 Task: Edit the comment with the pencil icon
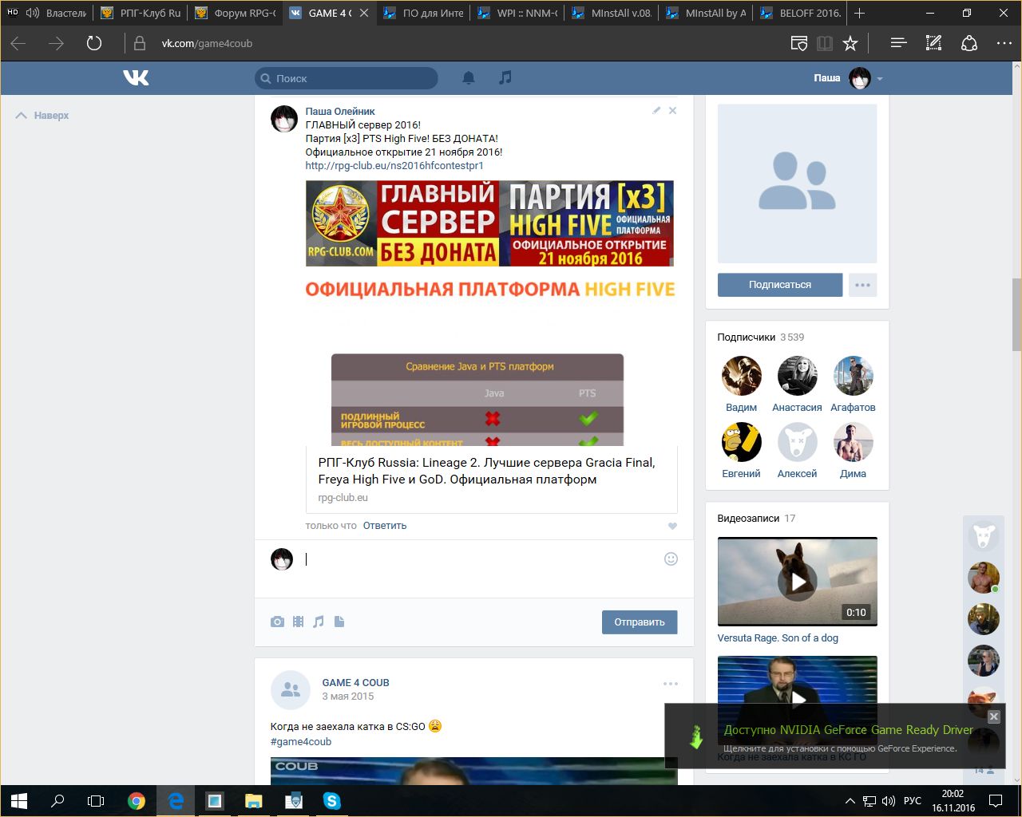(656, 111)
